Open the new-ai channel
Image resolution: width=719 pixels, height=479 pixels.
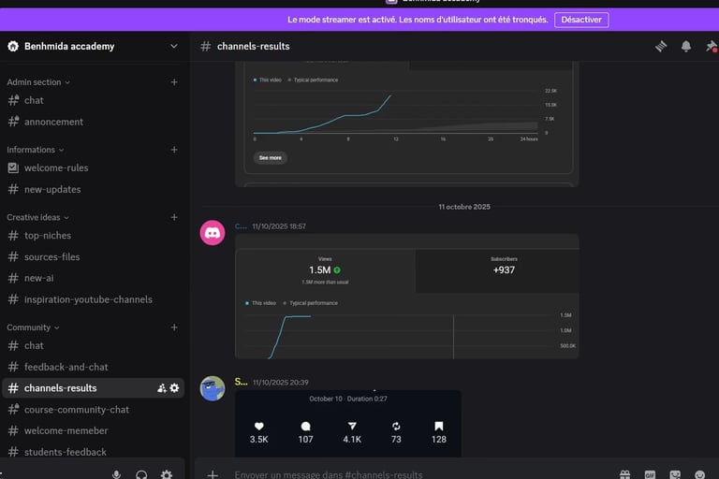(93, 278)
